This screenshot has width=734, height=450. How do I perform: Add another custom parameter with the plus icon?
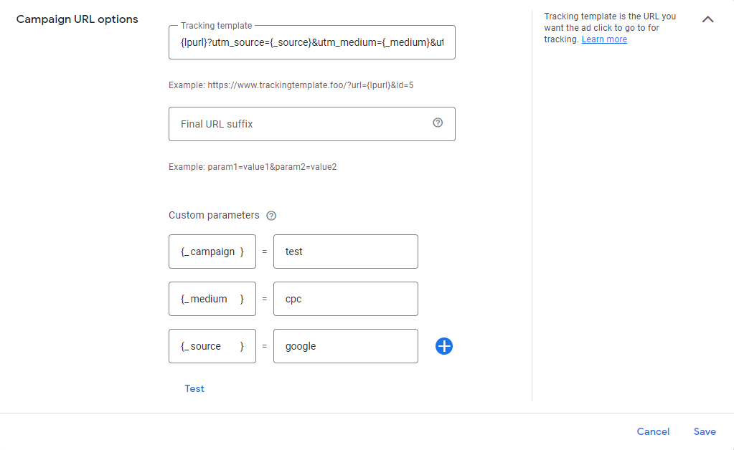tap(444, 347)
